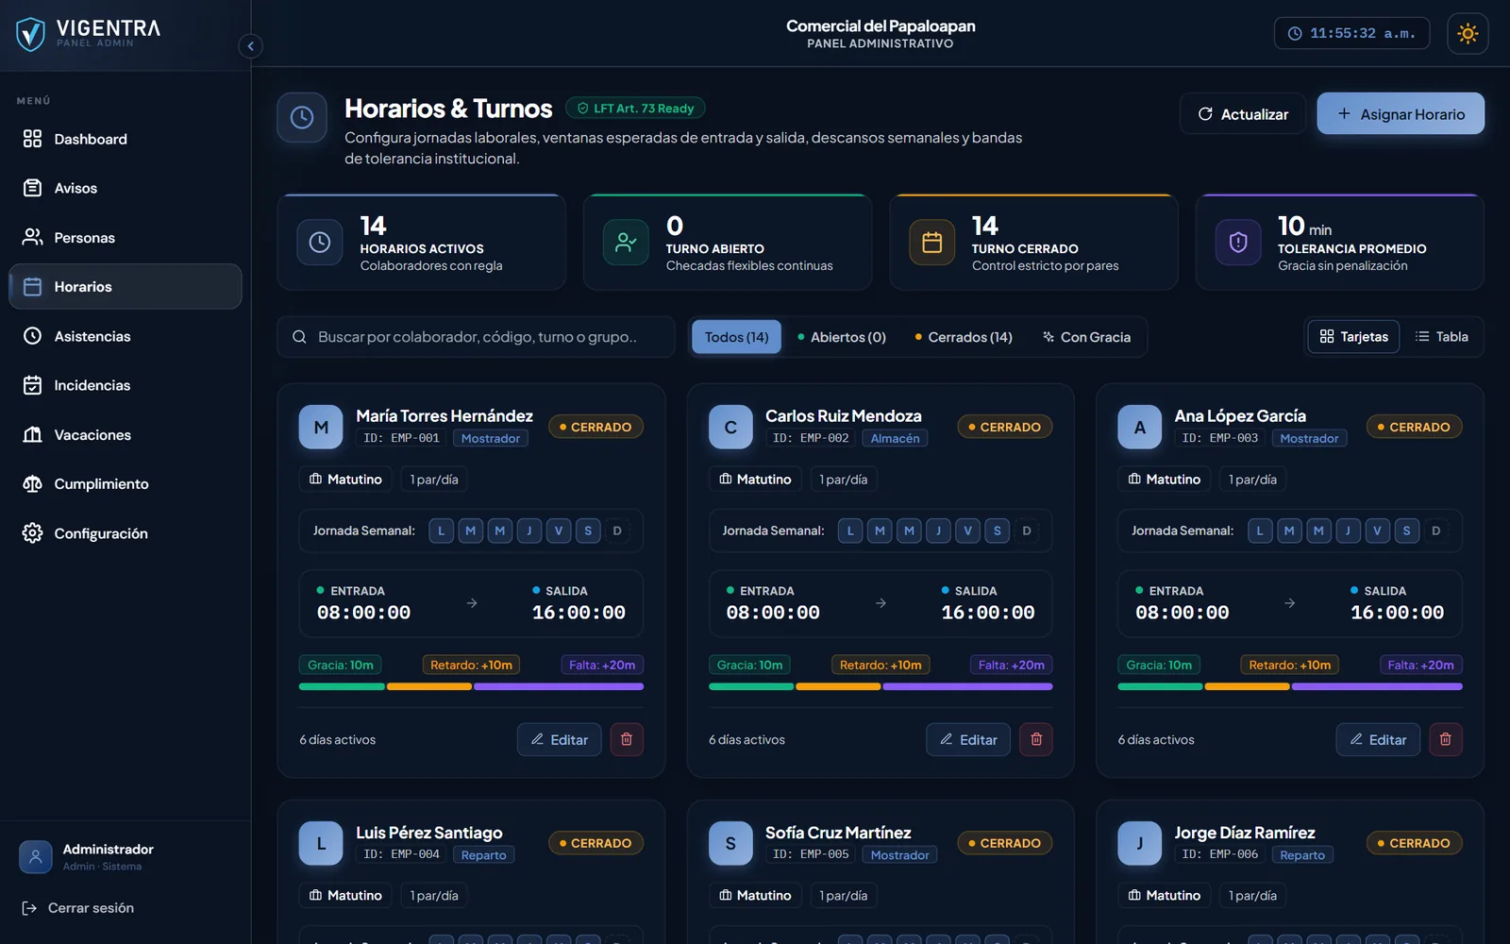Switch to Tarjetas card view
This screenshot has width=1510, height=944.
tap(1353, 337)
